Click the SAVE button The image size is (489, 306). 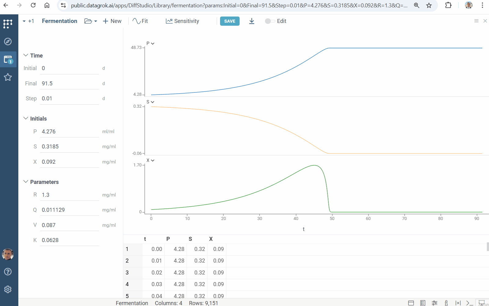click(x=230, y=21)
